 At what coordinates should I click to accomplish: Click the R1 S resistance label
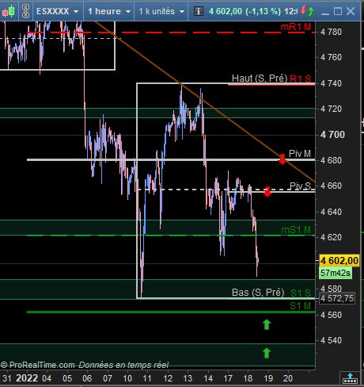[301, 79]
